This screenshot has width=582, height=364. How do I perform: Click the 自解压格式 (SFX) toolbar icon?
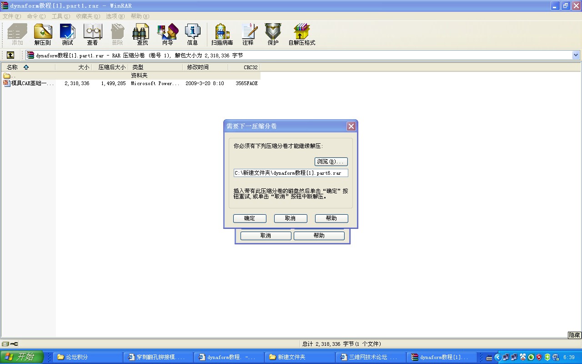(x=301, y=35)
